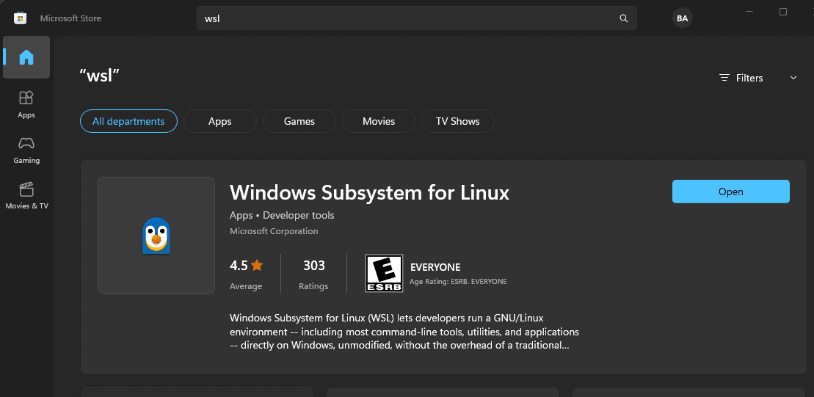Open Movies & TV in sidebar

click(26, 195)
